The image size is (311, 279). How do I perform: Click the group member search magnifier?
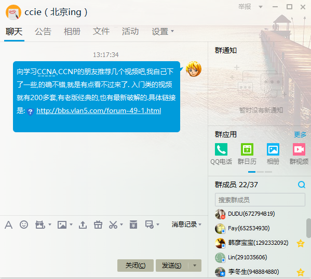302,185
